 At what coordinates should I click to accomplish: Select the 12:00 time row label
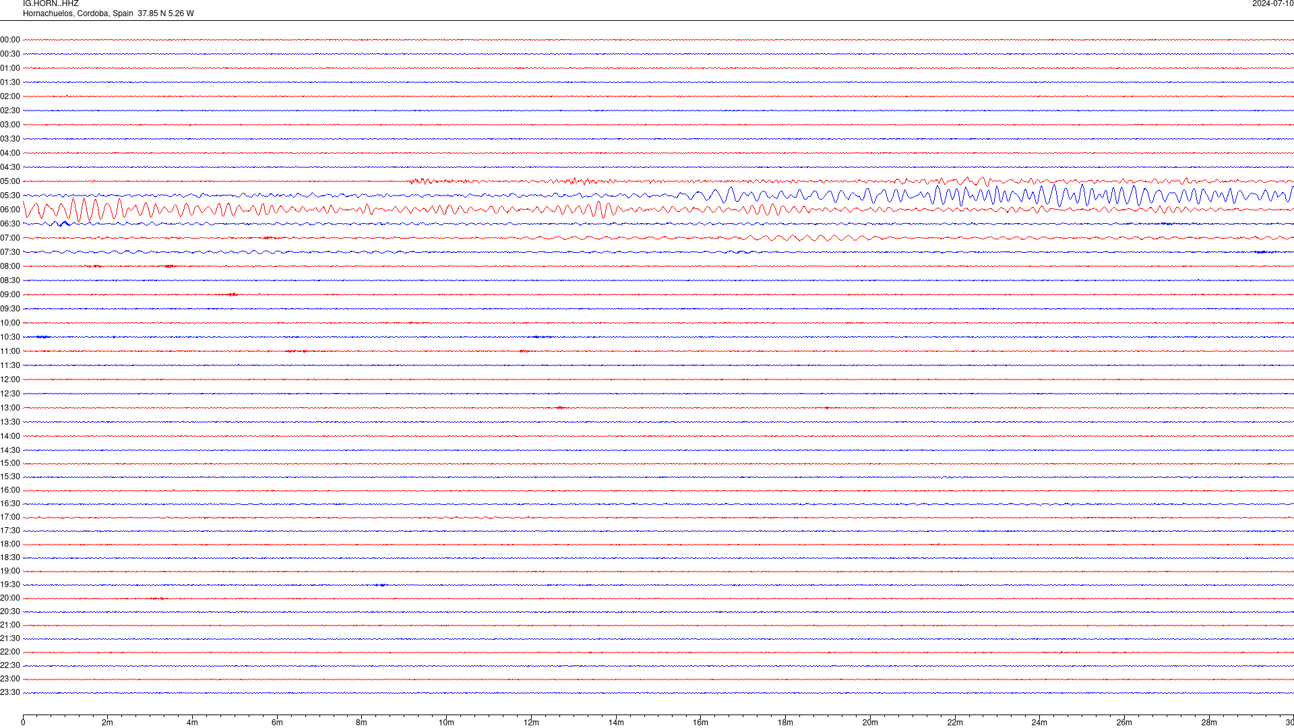(x=10, y=380)
